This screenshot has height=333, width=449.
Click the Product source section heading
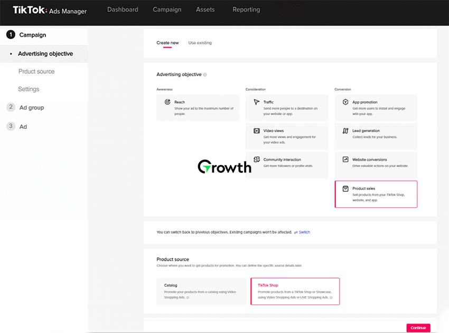click(173, 260)
